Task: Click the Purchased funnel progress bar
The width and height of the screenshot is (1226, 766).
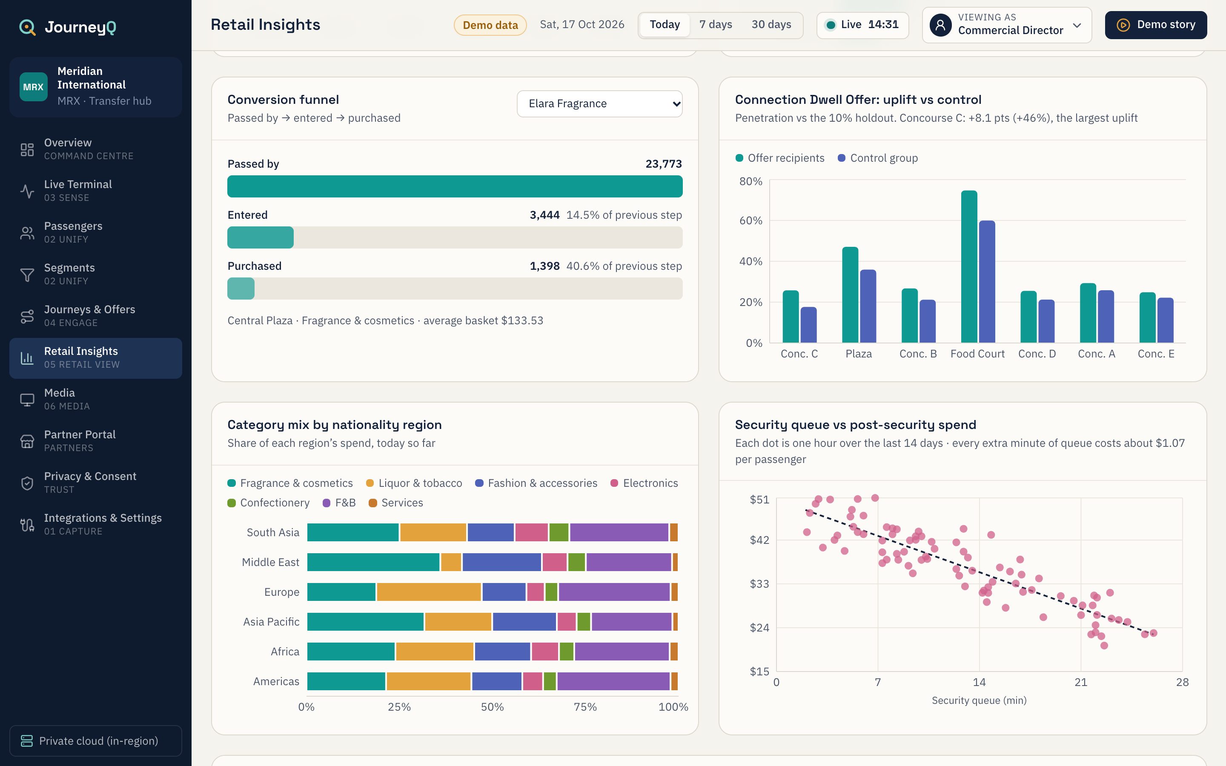Action: coord(455,289)
